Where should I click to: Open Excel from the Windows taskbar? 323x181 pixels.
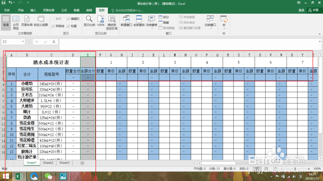coord(19,176)
